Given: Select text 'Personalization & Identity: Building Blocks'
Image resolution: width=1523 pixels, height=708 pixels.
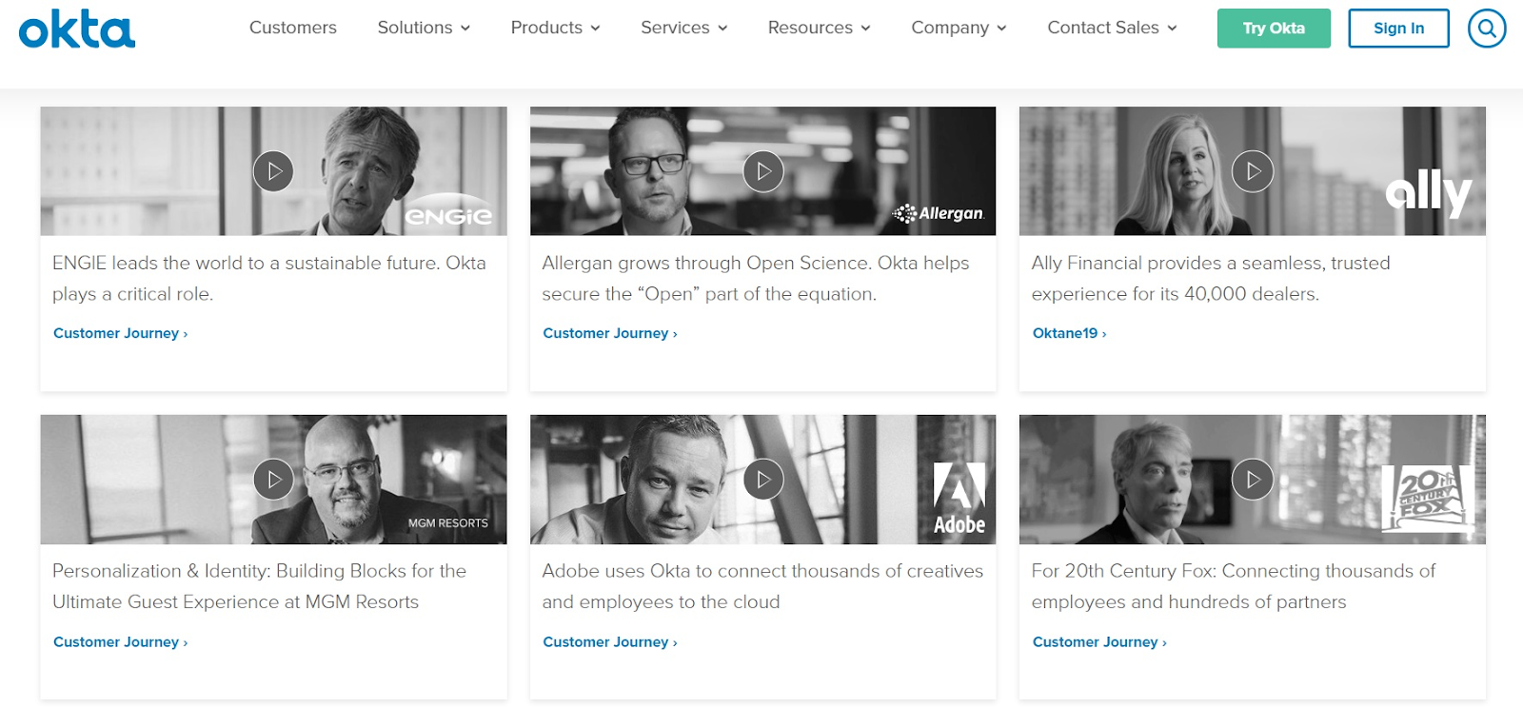Looking at the screenshot, I should click(x=229, y=571).
